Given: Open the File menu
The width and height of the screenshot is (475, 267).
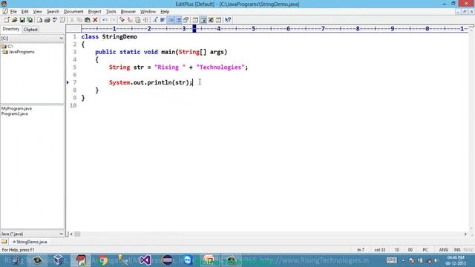Looking at the screenshot, I should [x=13, y=12].
